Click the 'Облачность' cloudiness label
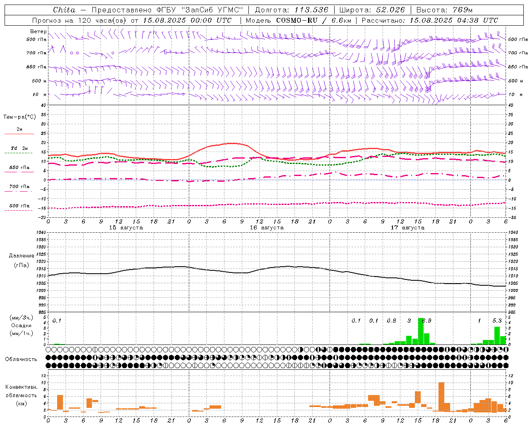 [21, 359]
